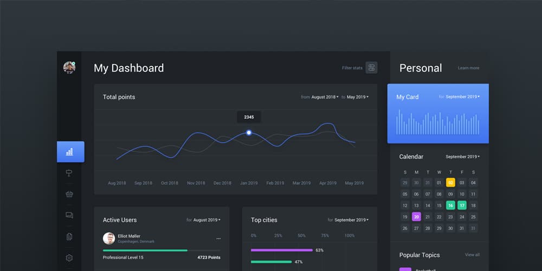Click the Personal panel heading
Screen dimensions: 542x271
[x=421, y=68]
